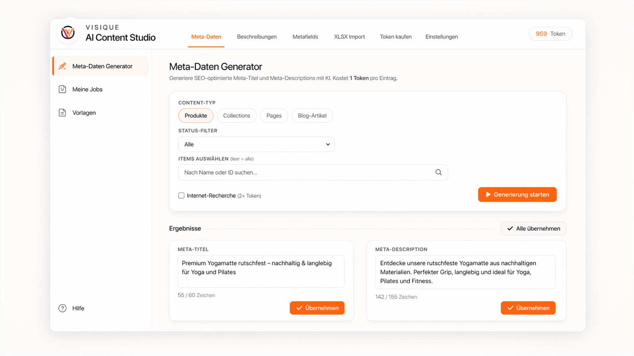Click the Visique logo icon

(x=68, y=32)
